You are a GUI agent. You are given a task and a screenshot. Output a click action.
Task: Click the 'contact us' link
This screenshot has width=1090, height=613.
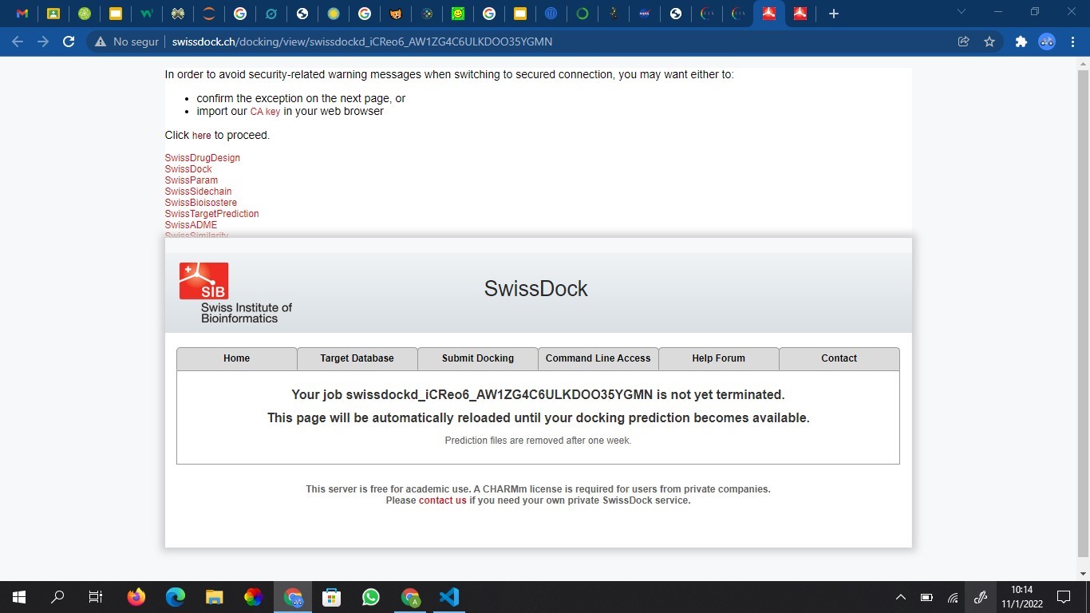442,500
